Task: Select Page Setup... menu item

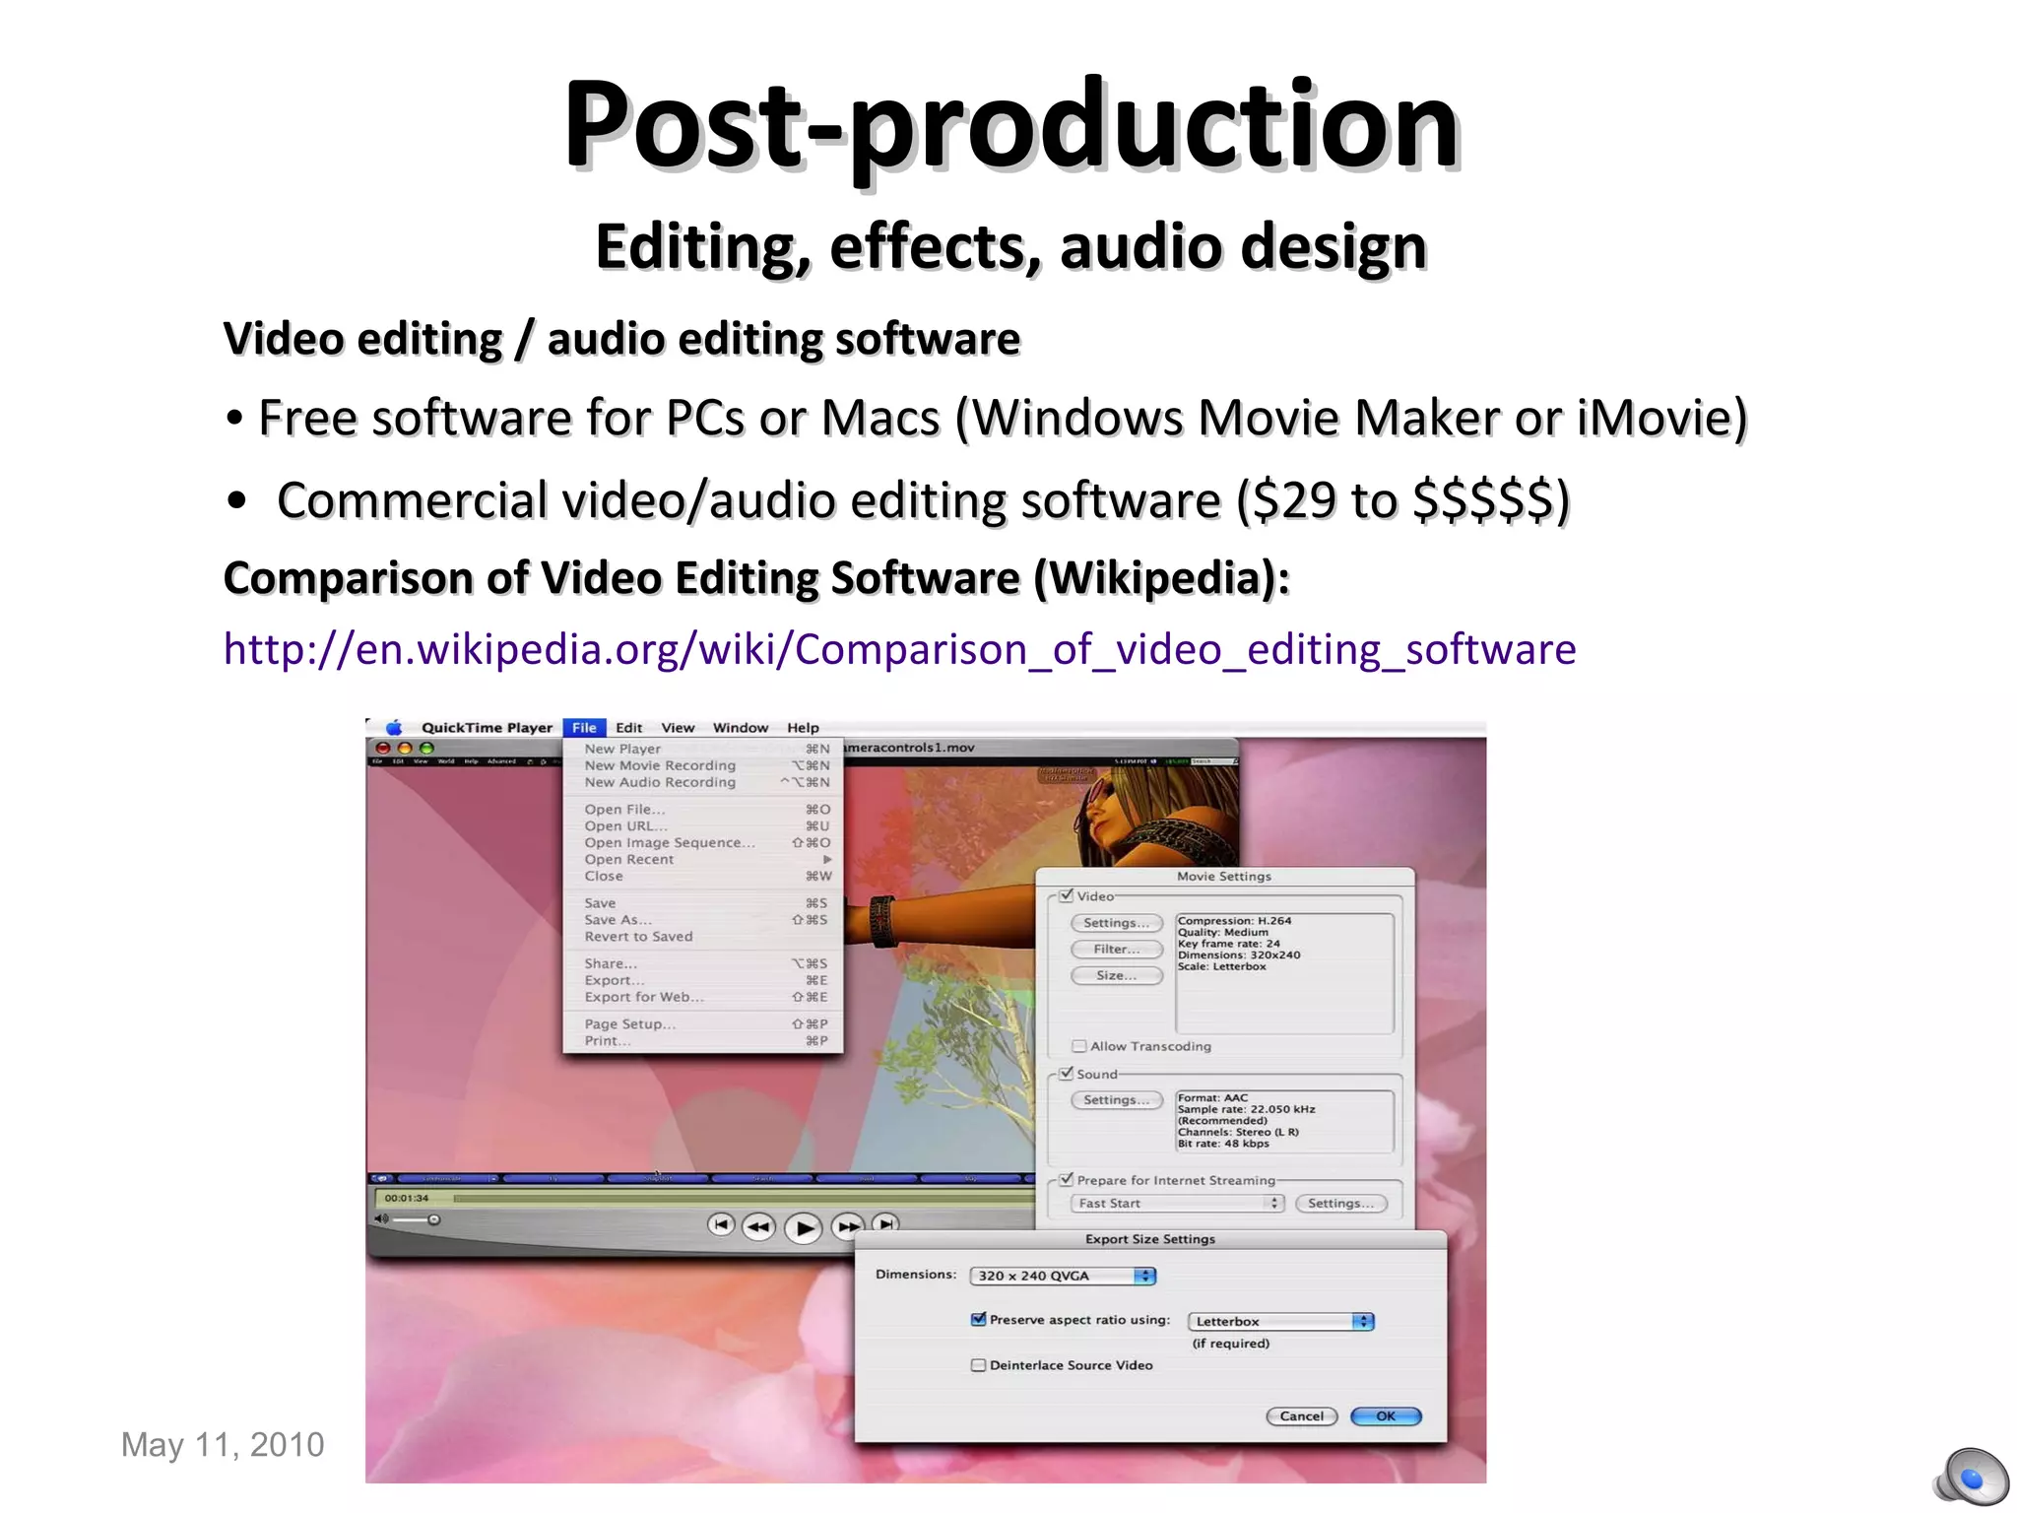Action: (703, 1024)
